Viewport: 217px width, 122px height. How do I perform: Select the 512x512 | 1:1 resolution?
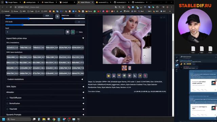(13, 47)
